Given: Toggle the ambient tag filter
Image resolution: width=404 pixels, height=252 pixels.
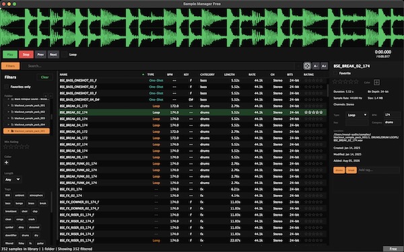Looking at the screenshot, I should pyautogui.click(x=20, y=196).
